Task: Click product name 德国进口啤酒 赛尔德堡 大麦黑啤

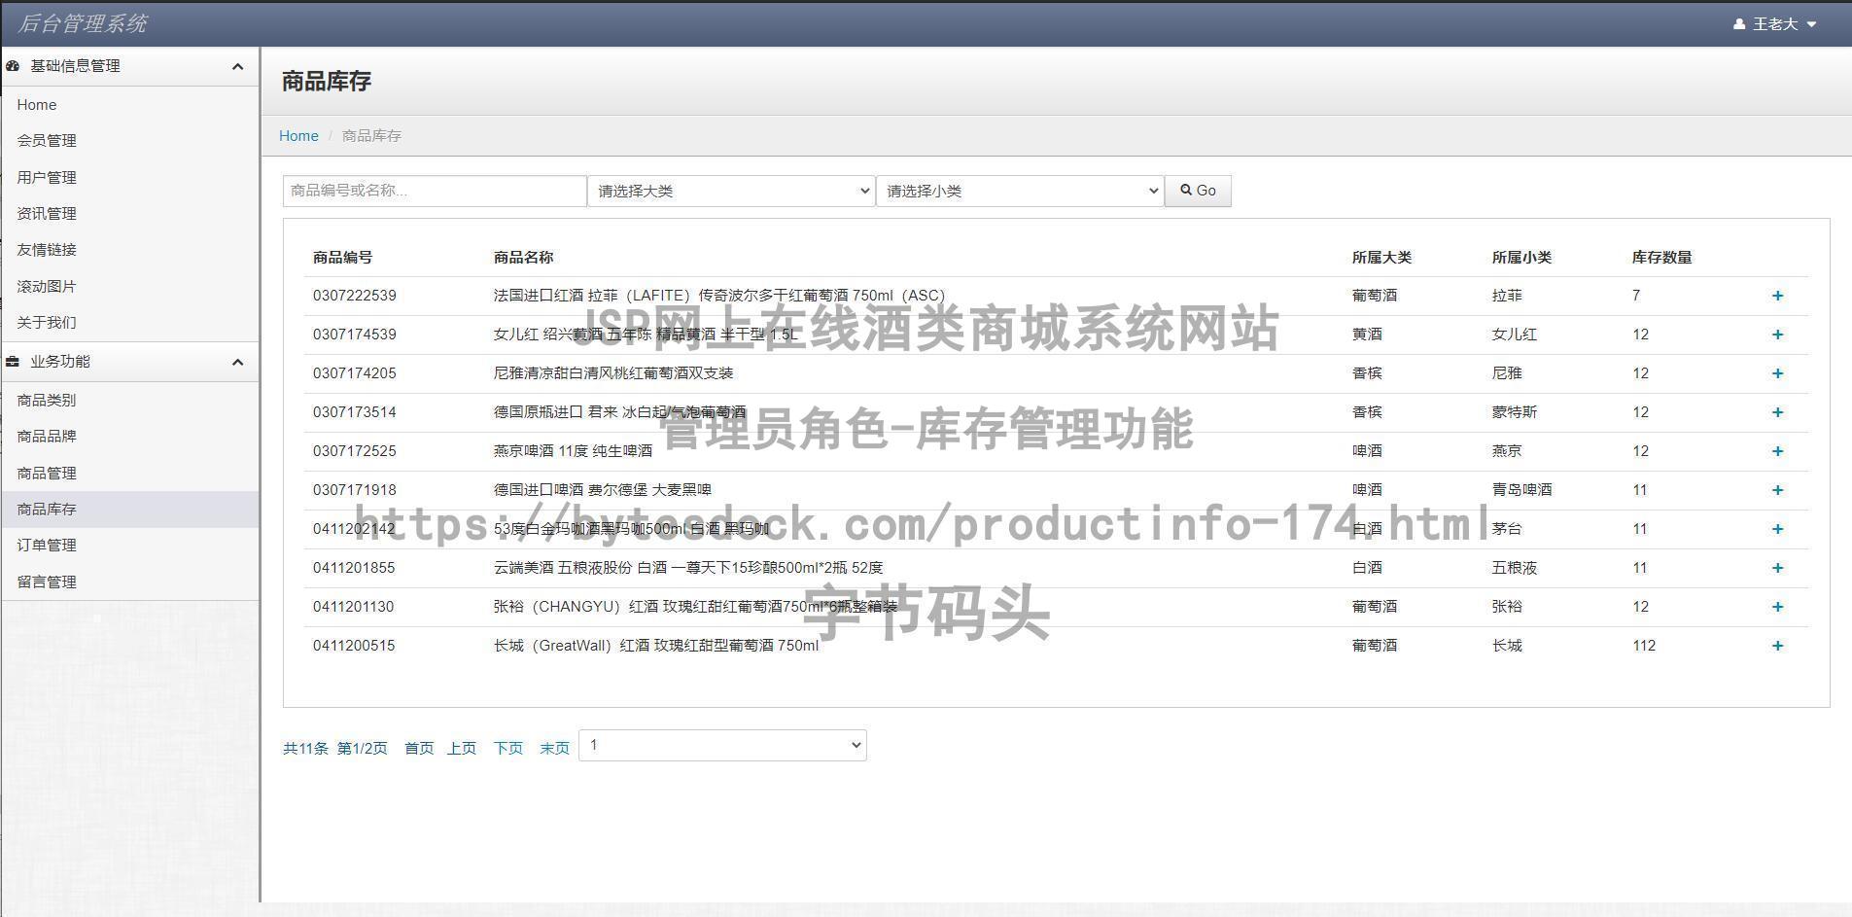Action: pos(603,490)
